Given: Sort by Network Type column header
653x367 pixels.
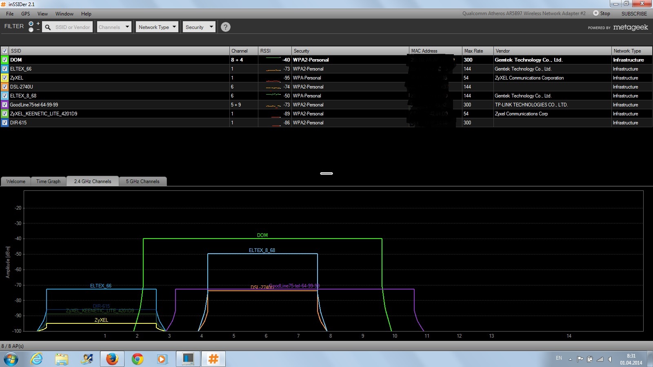Looking at the screenshot, I should tap(632, 51).
